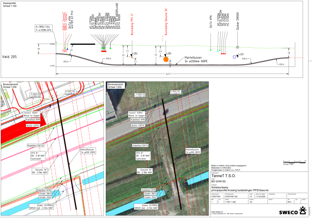Click 'Mantelbuizen 3x ø200 HDPE' callout in aerial view
Screen dimensions: 312x218
coord(193,151)
